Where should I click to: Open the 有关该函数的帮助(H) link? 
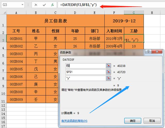74,121
